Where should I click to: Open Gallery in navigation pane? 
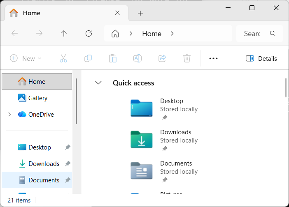(37, 98)
